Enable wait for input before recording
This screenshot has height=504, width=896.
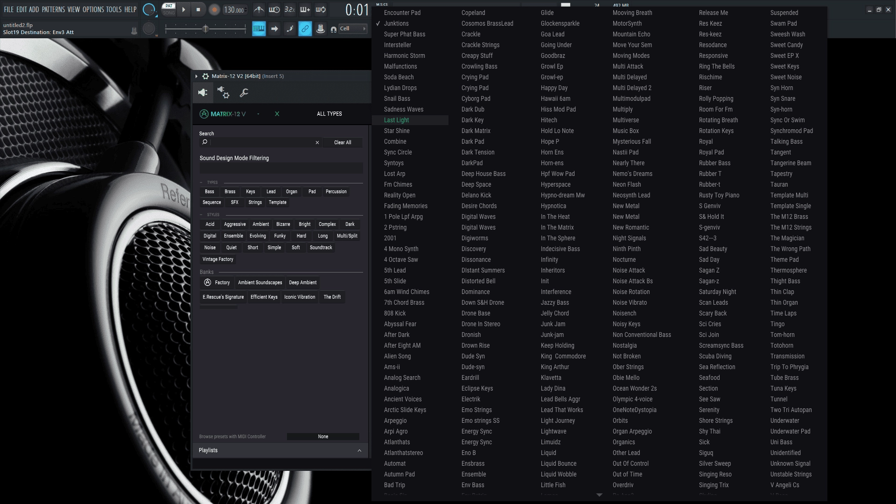coord(274,9)
